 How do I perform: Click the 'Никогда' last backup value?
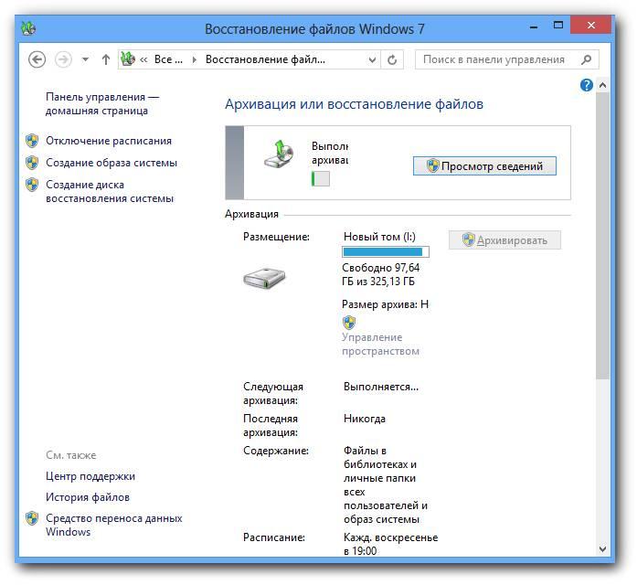click(x=365, y=419)
